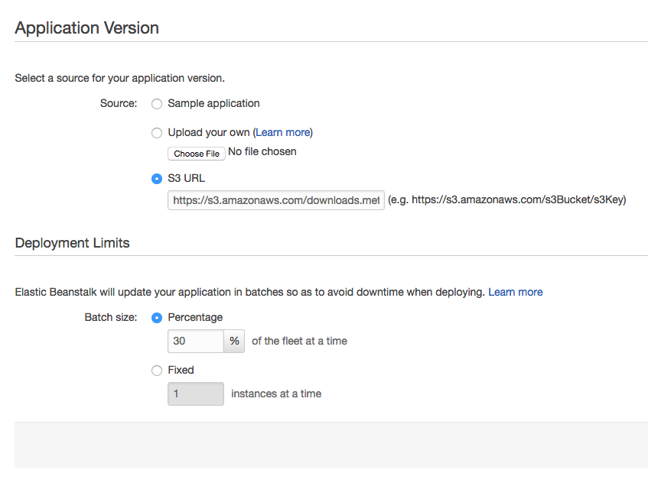This screenshot has width=648, height=486.
Task: Click the disabled fixed instances field
Action: (196, 394)
